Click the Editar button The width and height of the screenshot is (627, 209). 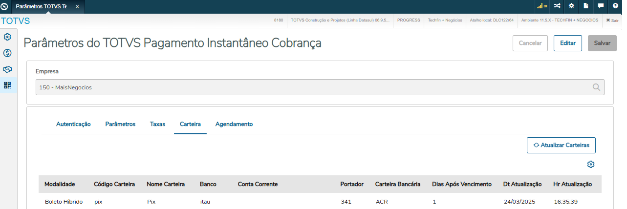(x=567, y=43)
